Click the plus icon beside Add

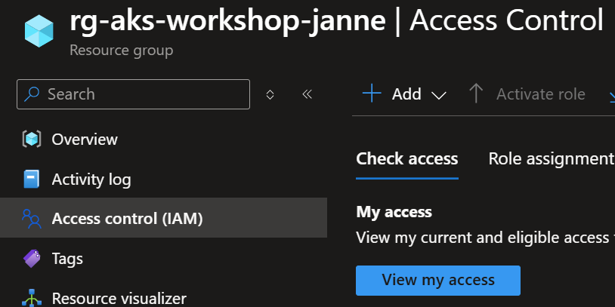[372, 94]
